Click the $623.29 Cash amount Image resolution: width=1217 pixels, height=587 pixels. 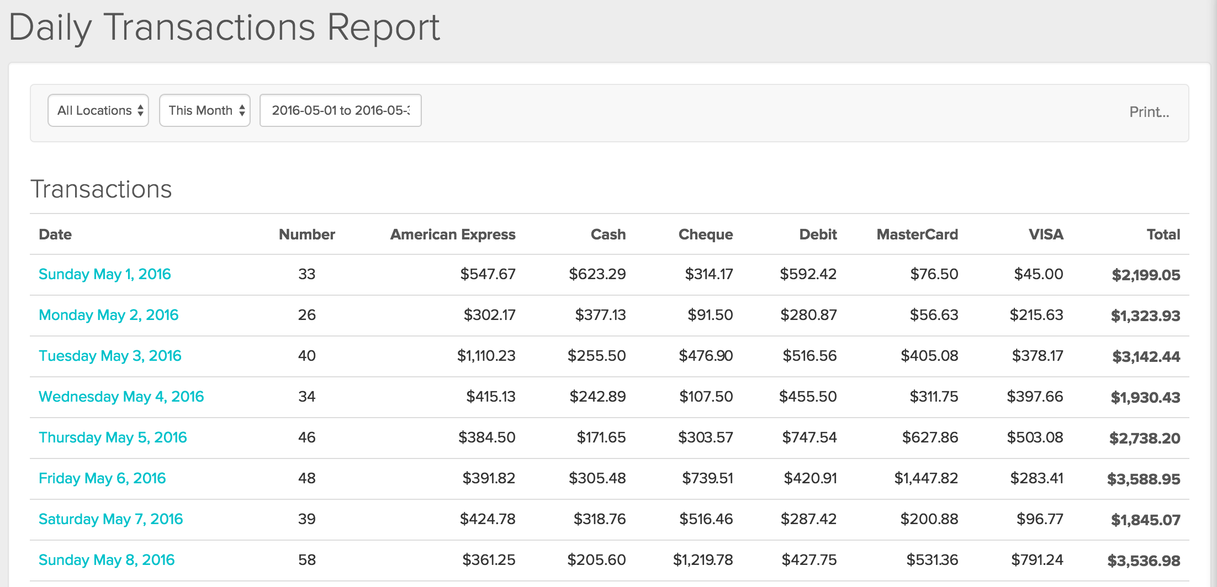coord(597,274)
